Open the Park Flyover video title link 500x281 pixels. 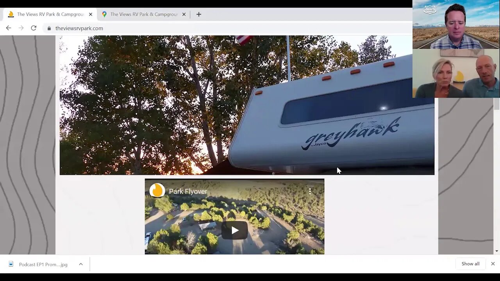(188, 192)
